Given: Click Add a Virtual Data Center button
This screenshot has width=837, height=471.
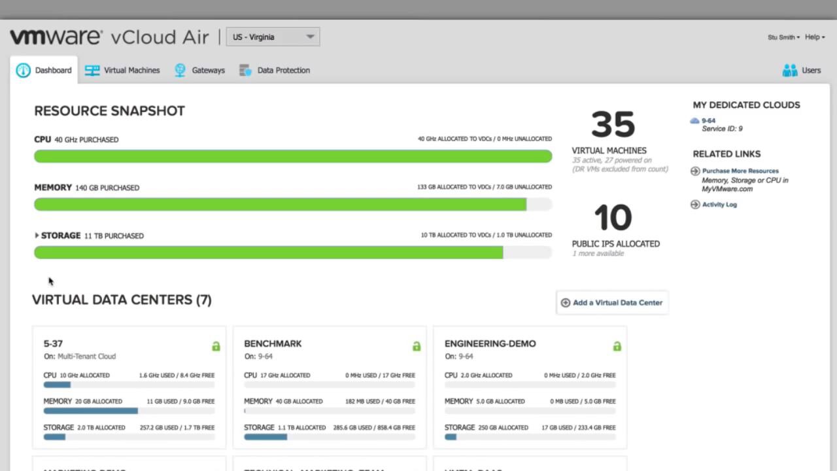Looking at the screenshot, I should [612, 303].
